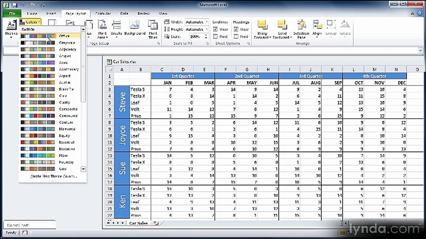
Task: Open the Selection Pane
Action: (301, 29)
